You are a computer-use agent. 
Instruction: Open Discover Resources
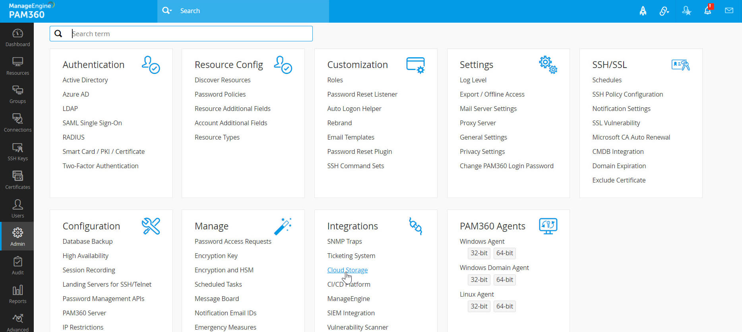click(223, 80)
